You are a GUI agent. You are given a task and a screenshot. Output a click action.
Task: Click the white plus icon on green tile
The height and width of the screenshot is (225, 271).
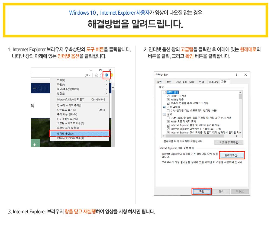click(x=35, y=145)
